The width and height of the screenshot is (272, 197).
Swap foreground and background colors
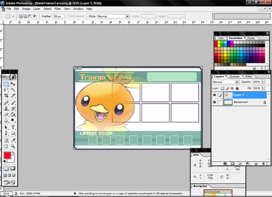click(13, 153)
